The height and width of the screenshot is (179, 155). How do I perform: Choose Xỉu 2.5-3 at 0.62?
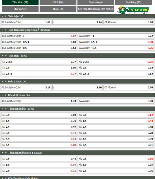point(116,74)
